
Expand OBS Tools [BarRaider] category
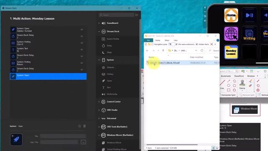click(99, 127)
